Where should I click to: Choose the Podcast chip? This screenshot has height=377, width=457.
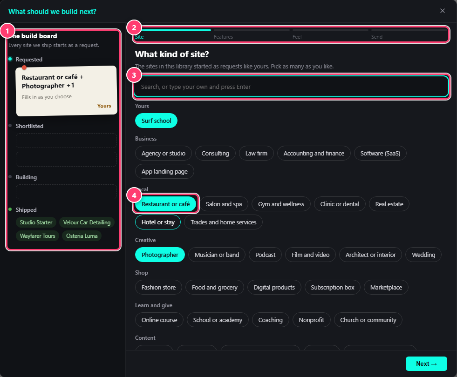pos(265,255)
